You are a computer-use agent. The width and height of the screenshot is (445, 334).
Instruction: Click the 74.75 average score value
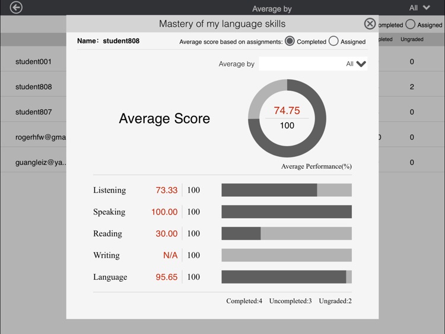(x=287, y=111)
